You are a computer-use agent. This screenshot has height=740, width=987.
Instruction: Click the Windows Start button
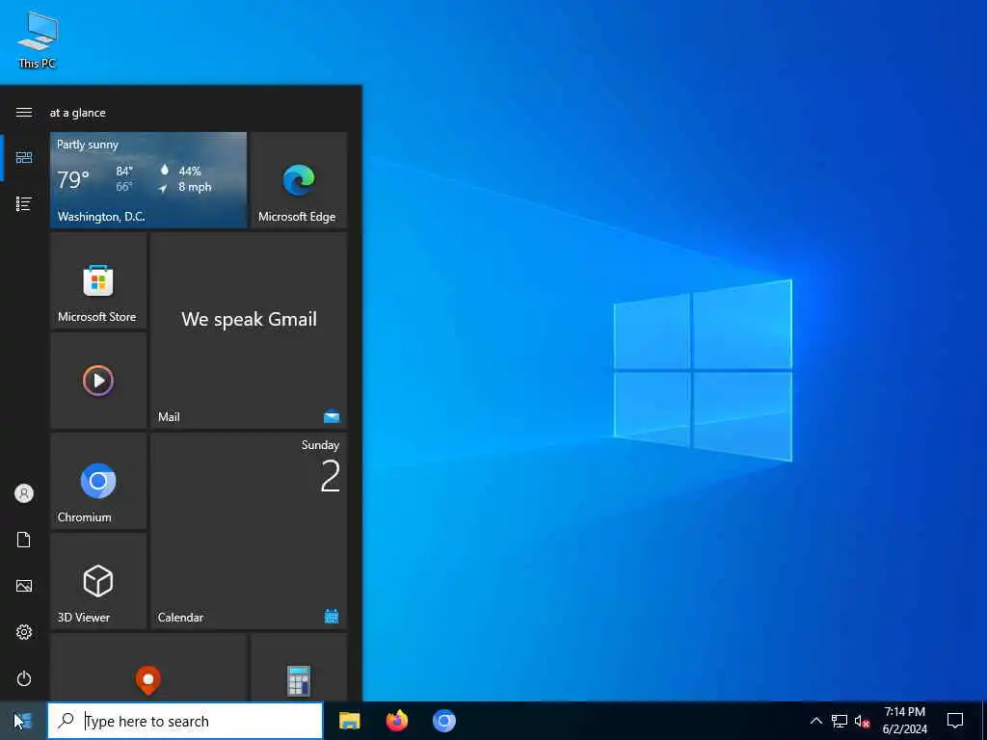(x=23, y=721)
